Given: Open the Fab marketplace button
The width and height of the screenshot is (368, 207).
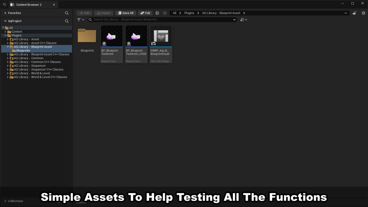Looking at the screenshot, I should pyautogui.click(x=145, y=13).
